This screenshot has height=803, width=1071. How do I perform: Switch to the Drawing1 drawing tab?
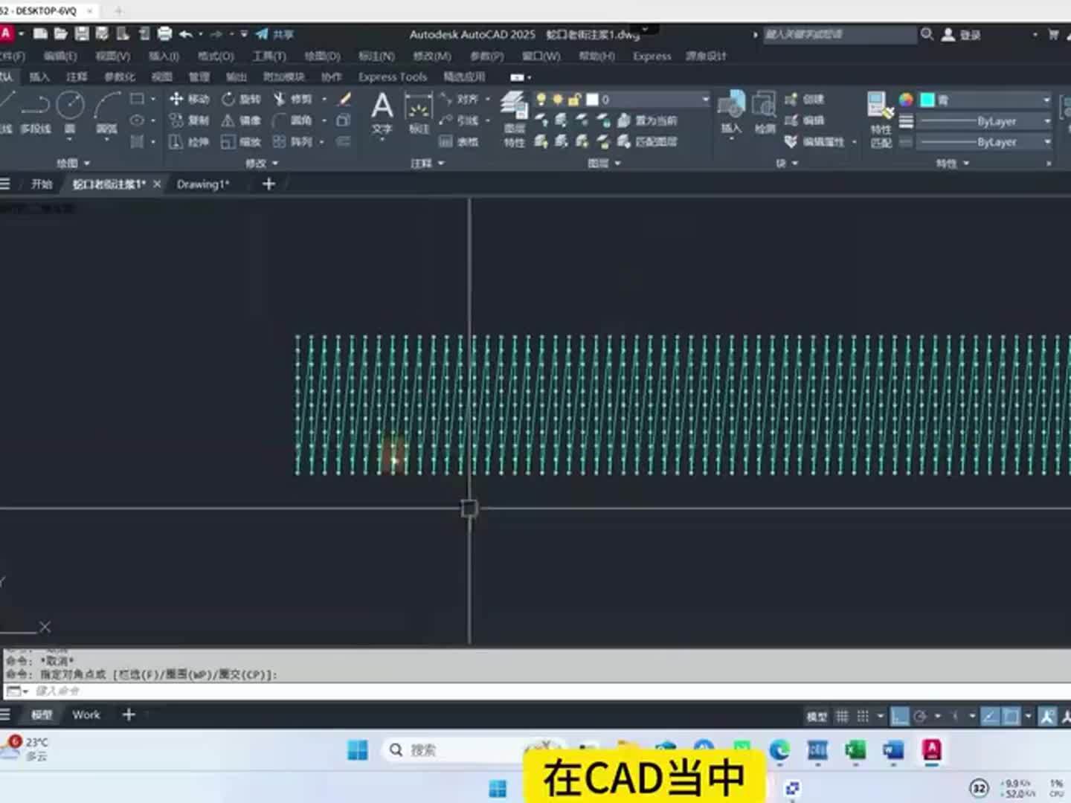pyautogui.click(x=202, y=184)
